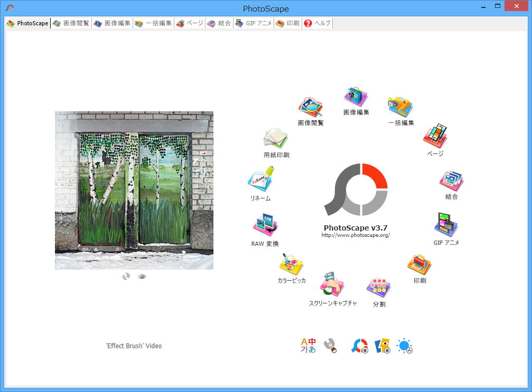Switch to the 印刷 tab
This screenshot has width=532, height=392.
point(288,23)
